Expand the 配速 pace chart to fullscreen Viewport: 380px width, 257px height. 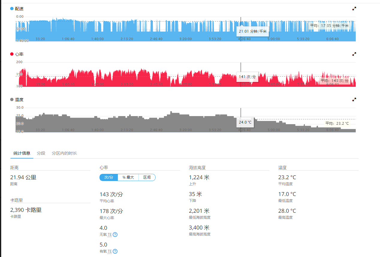[x=354, y=9]
